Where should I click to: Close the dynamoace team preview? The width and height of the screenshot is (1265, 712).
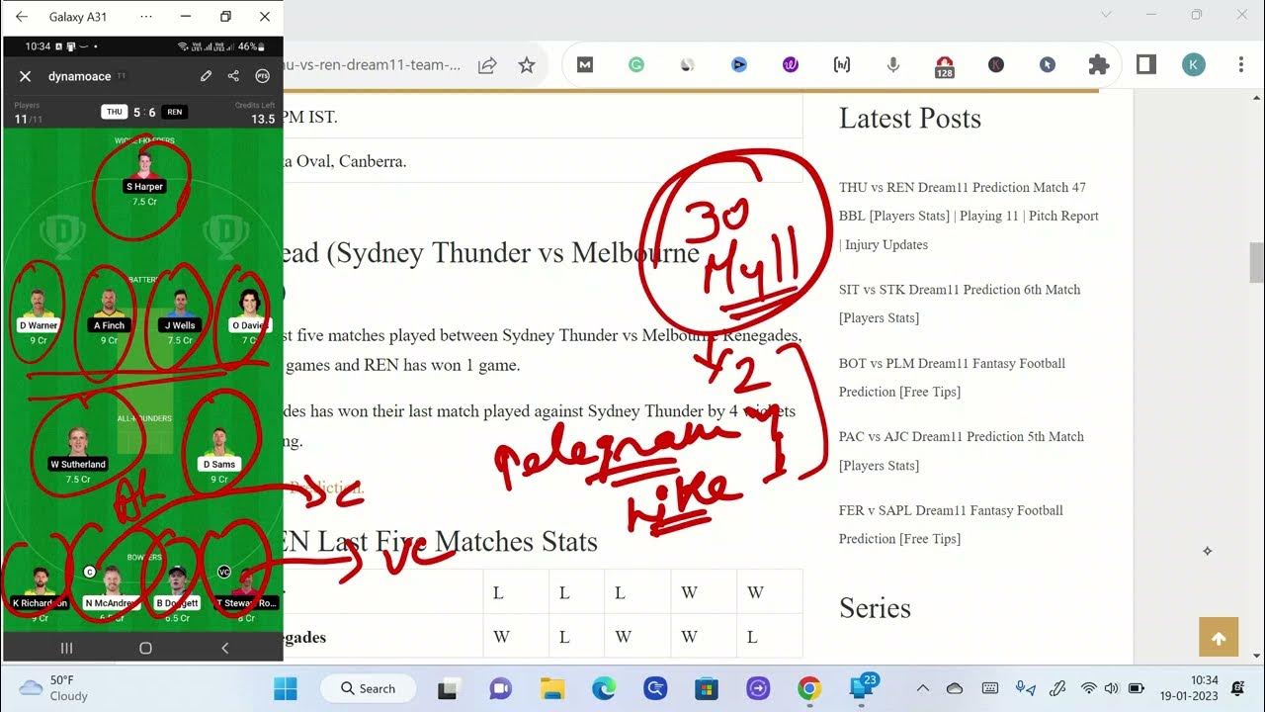tap(26, 76)
